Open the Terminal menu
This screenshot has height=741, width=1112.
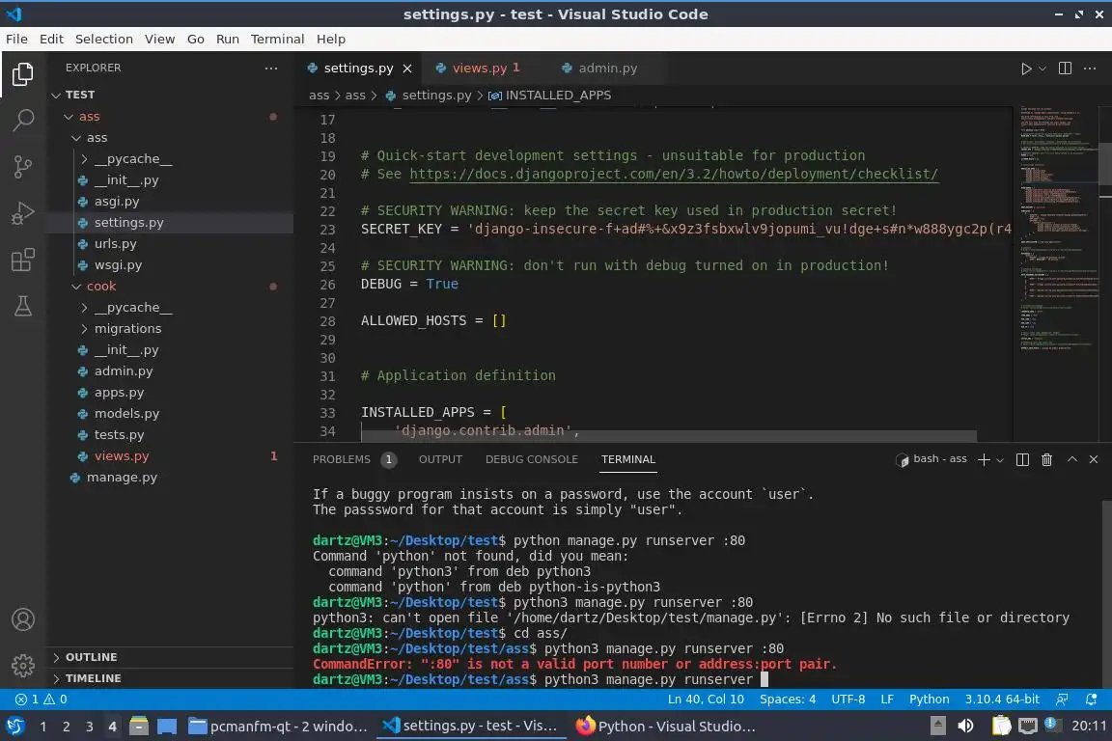pos(277,39)
